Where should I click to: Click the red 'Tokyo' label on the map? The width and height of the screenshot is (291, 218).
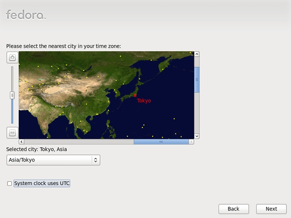pyautogui.click(x=144, y=101)
